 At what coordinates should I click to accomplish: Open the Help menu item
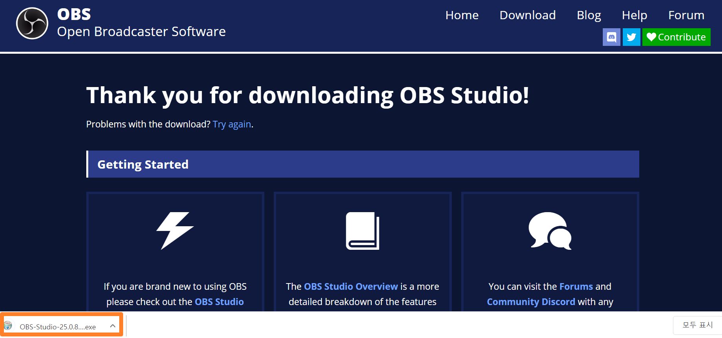tap(634, 15)
